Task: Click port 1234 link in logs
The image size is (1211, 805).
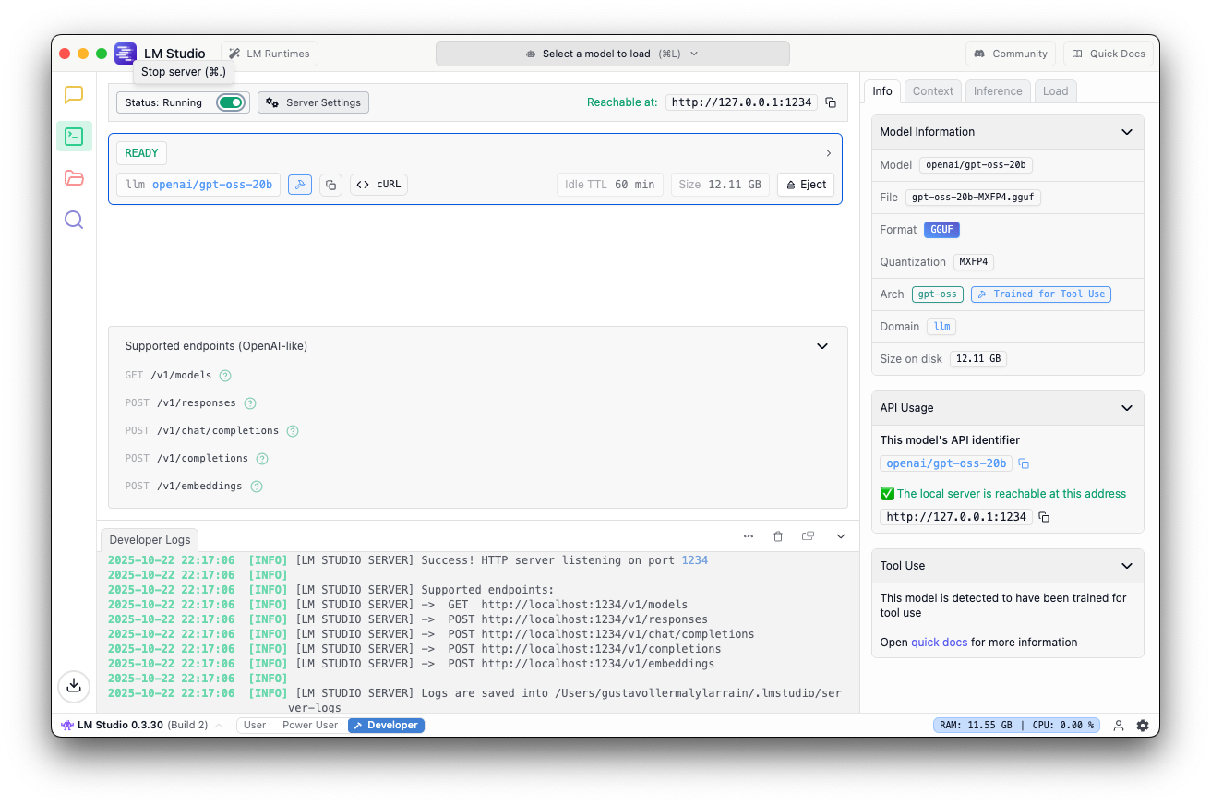Action: (694, 560)
